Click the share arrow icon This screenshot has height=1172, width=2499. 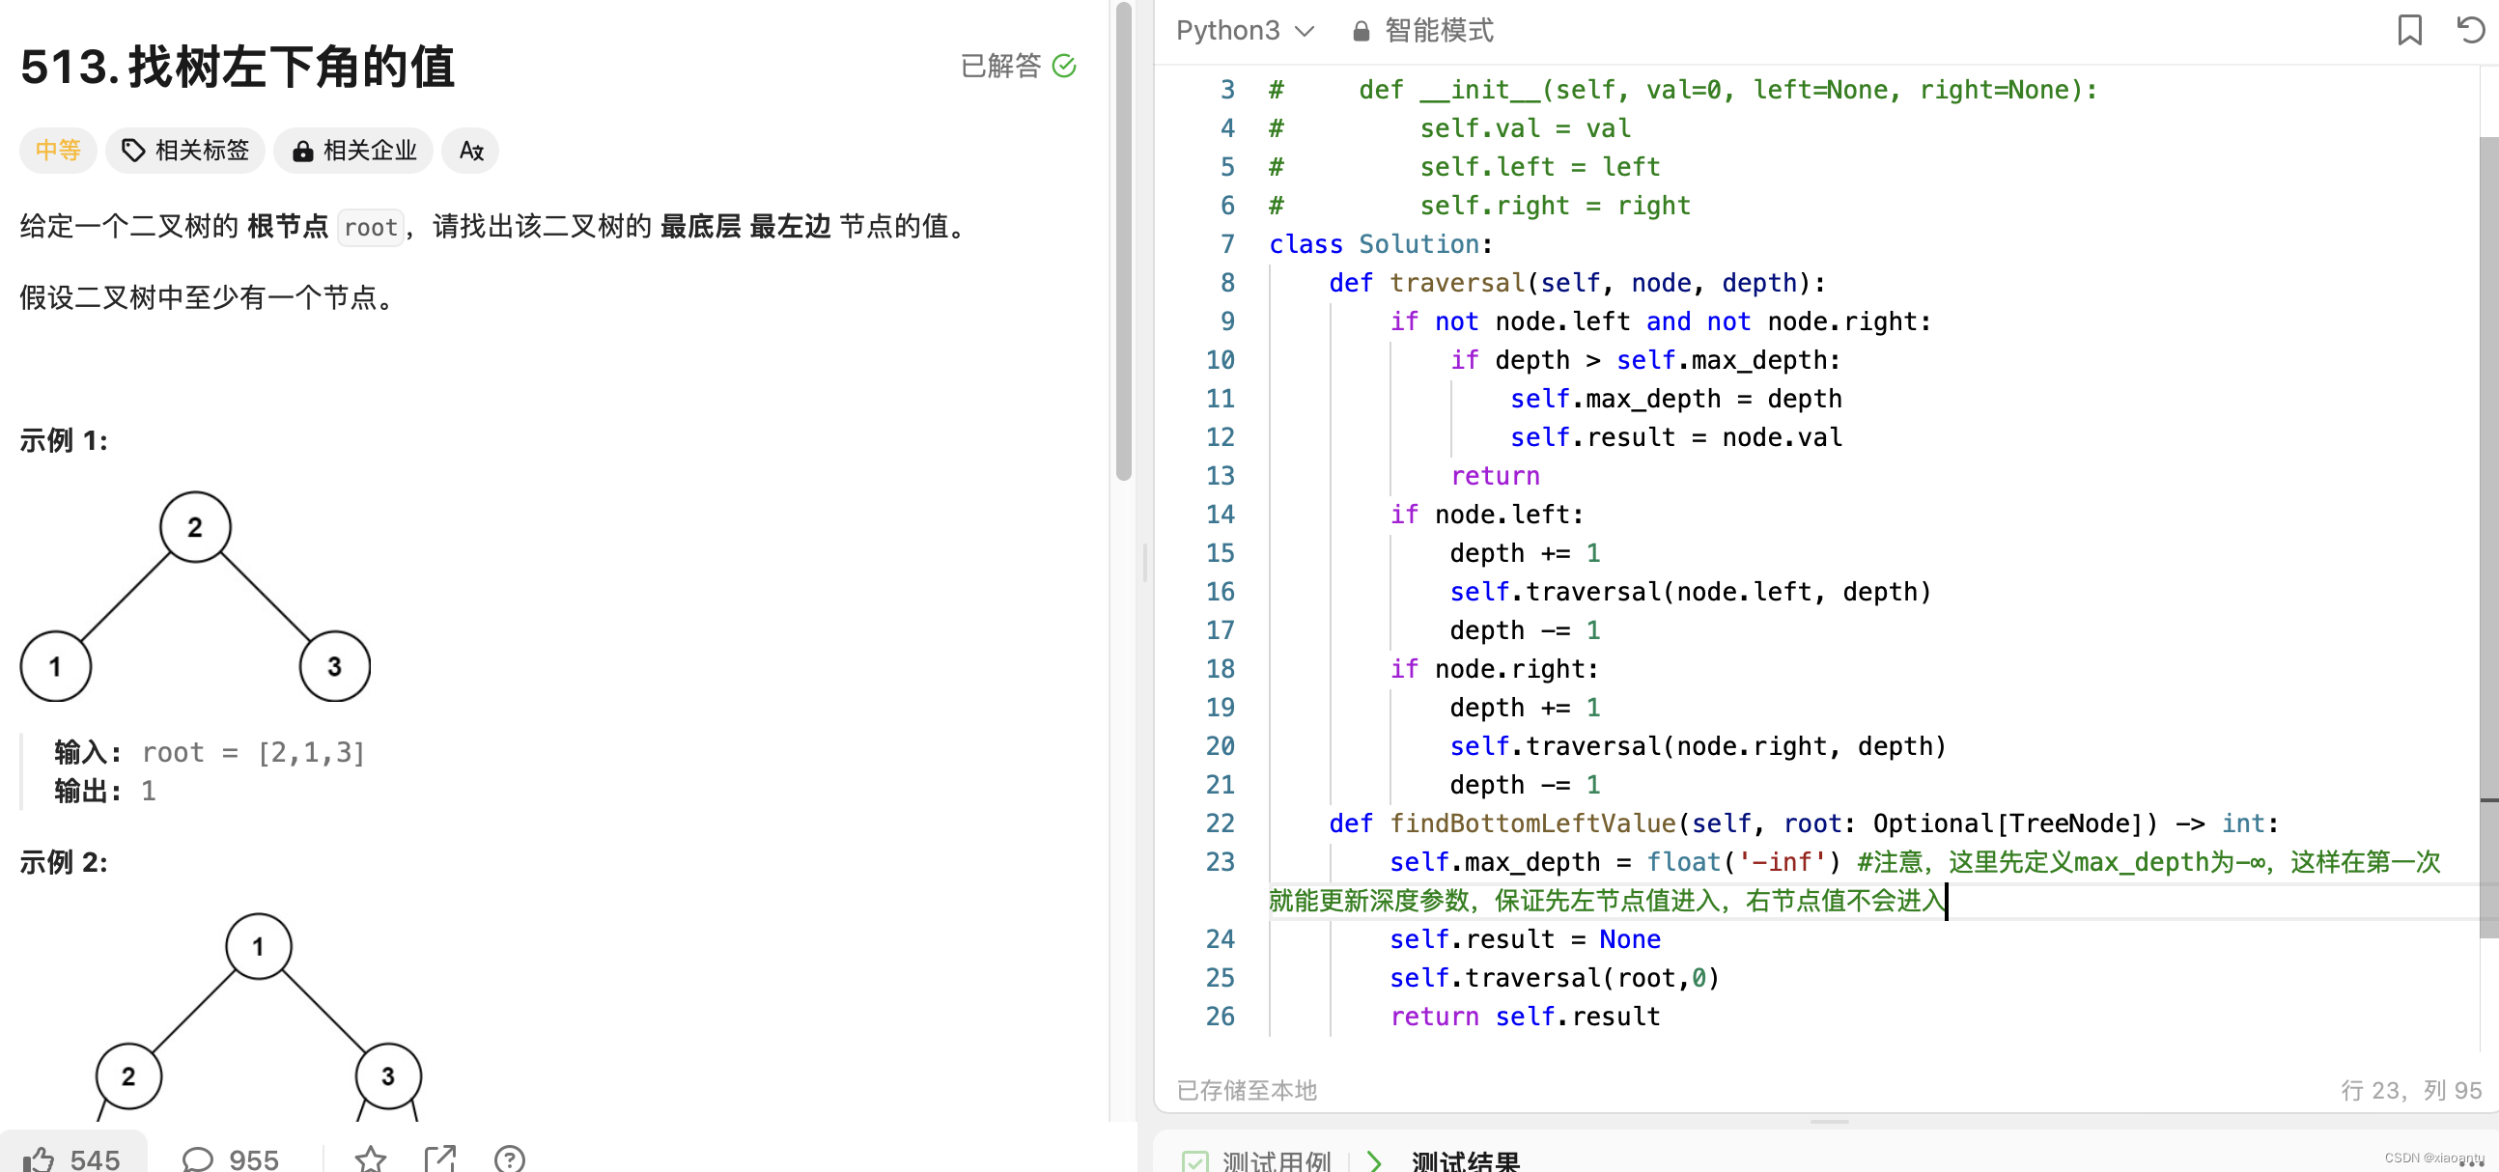pyautogui.click(x=440, y=1158)
